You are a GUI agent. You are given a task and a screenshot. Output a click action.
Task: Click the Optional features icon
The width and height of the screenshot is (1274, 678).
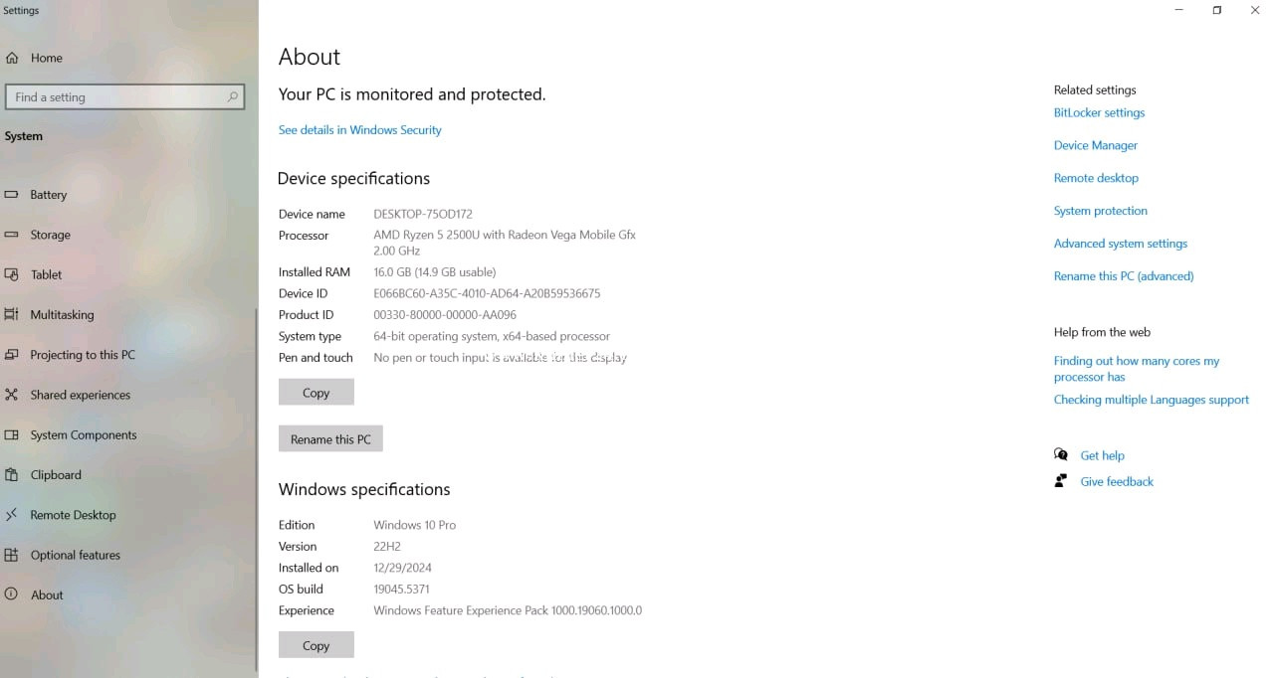(12, 555)
